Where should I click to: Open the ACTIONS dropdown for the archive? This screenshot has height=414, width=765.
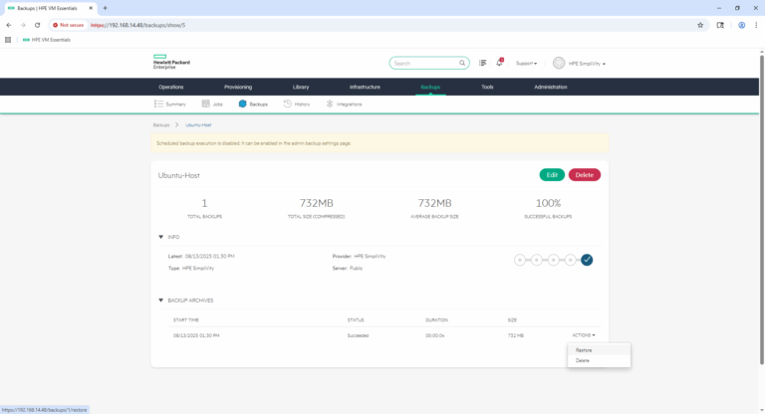click(x=584, y=335)
